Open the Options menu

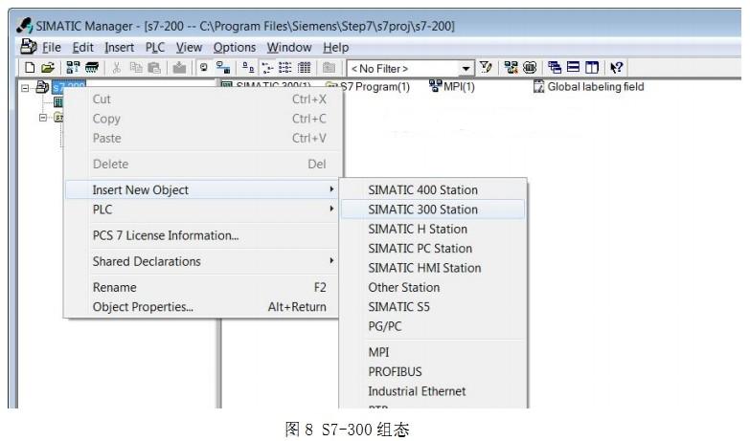235,47
